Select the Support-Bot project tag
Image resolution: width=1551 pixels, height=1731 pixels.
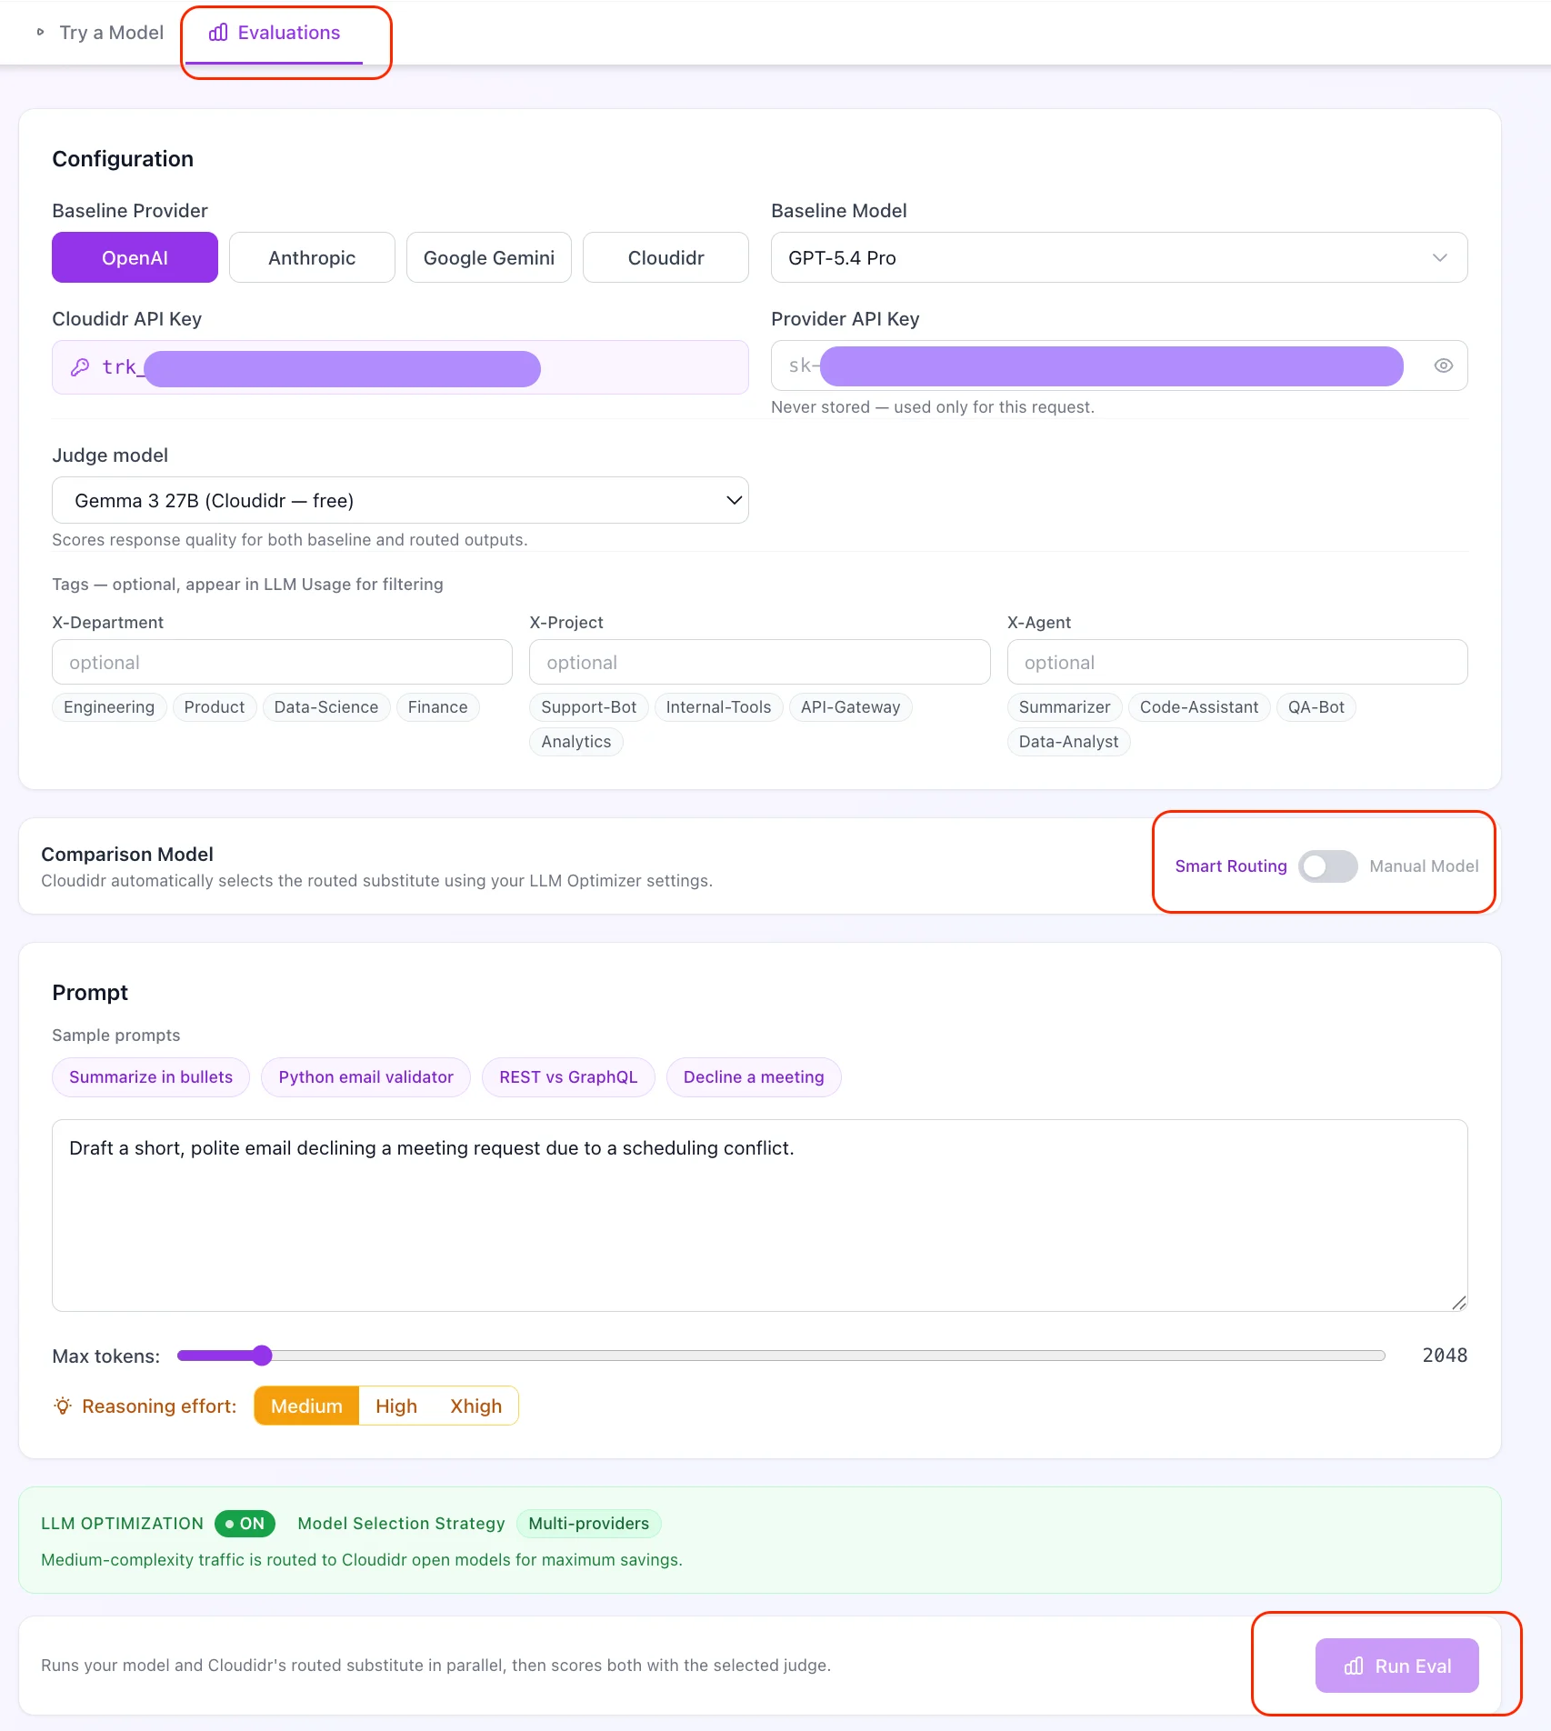588,707
